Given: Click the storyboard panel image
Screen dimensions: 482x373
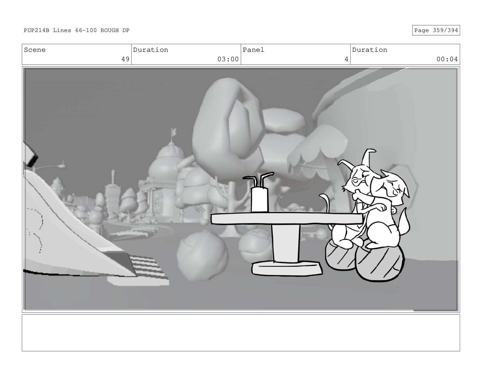Looking at the screenshot, I should coord(241,189).
